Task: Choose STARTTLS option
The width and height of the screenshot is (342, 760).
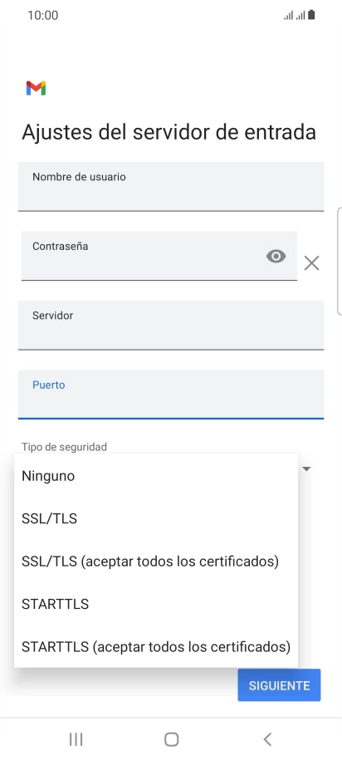Action: click(156, 604)
